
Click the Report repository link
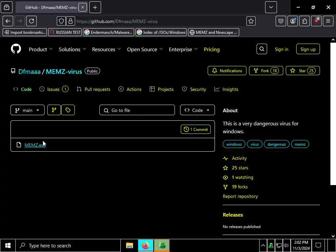240,196
